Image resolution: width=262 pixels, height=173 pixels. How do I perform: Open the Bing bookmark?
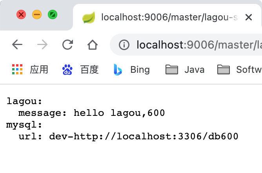coord(132,70)
